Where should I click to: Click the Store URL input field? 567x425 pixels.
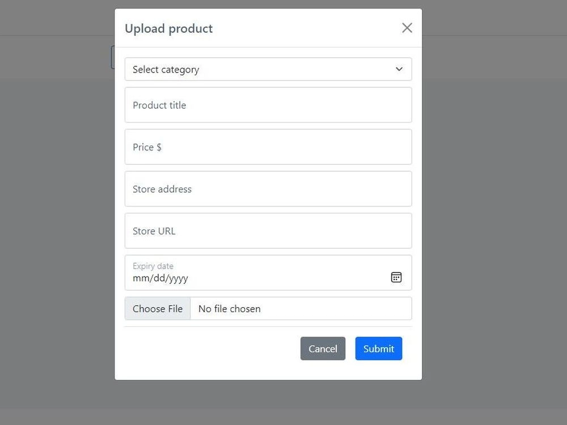pos(268,231)
